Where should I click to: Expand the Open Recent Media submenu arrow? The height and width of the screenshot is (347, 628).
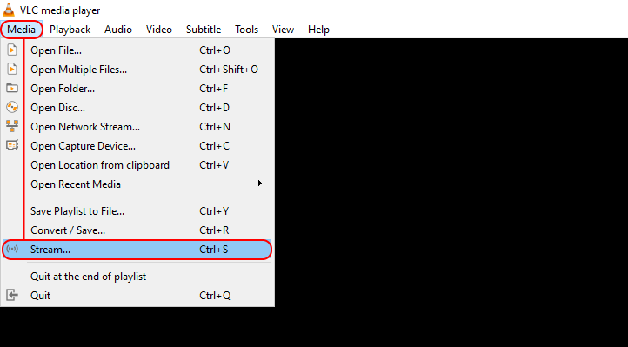(259, 184)
